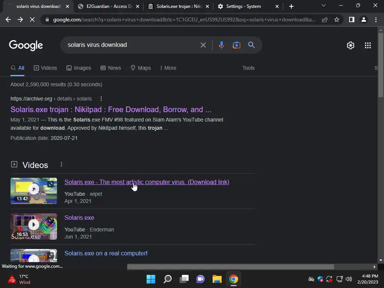Stop loading the page
Viewport: 384px width, 288px height.
(32, 19)
